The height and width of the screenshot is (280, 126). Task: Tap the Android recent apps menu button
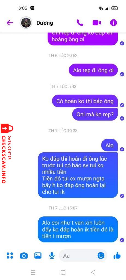coord(33,272)
